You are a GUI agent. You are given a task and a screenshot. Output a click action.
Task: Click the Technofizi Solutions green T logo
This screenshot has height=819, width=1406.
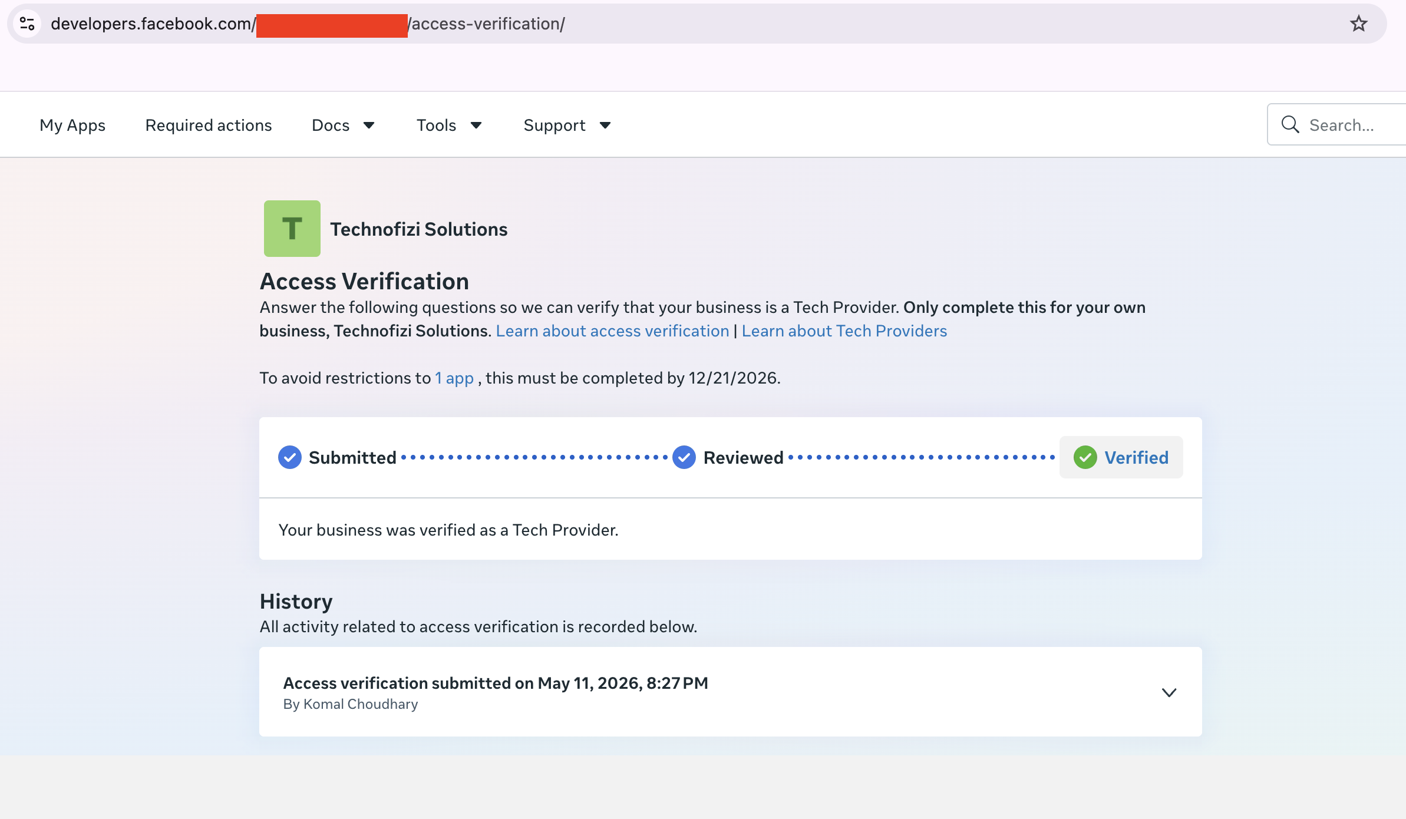tap(292, 229)
